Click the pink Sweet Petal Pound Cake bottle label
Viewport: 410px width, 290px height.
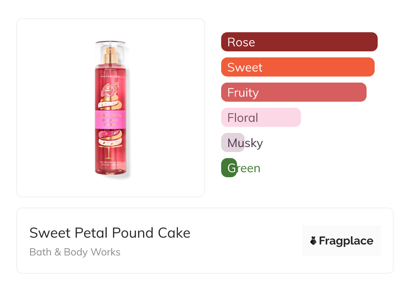tap(111, 119)
